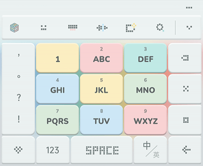203x166 pixels.
Task: Collapse keyboard with the down chevron
Action: pos(189,28)
